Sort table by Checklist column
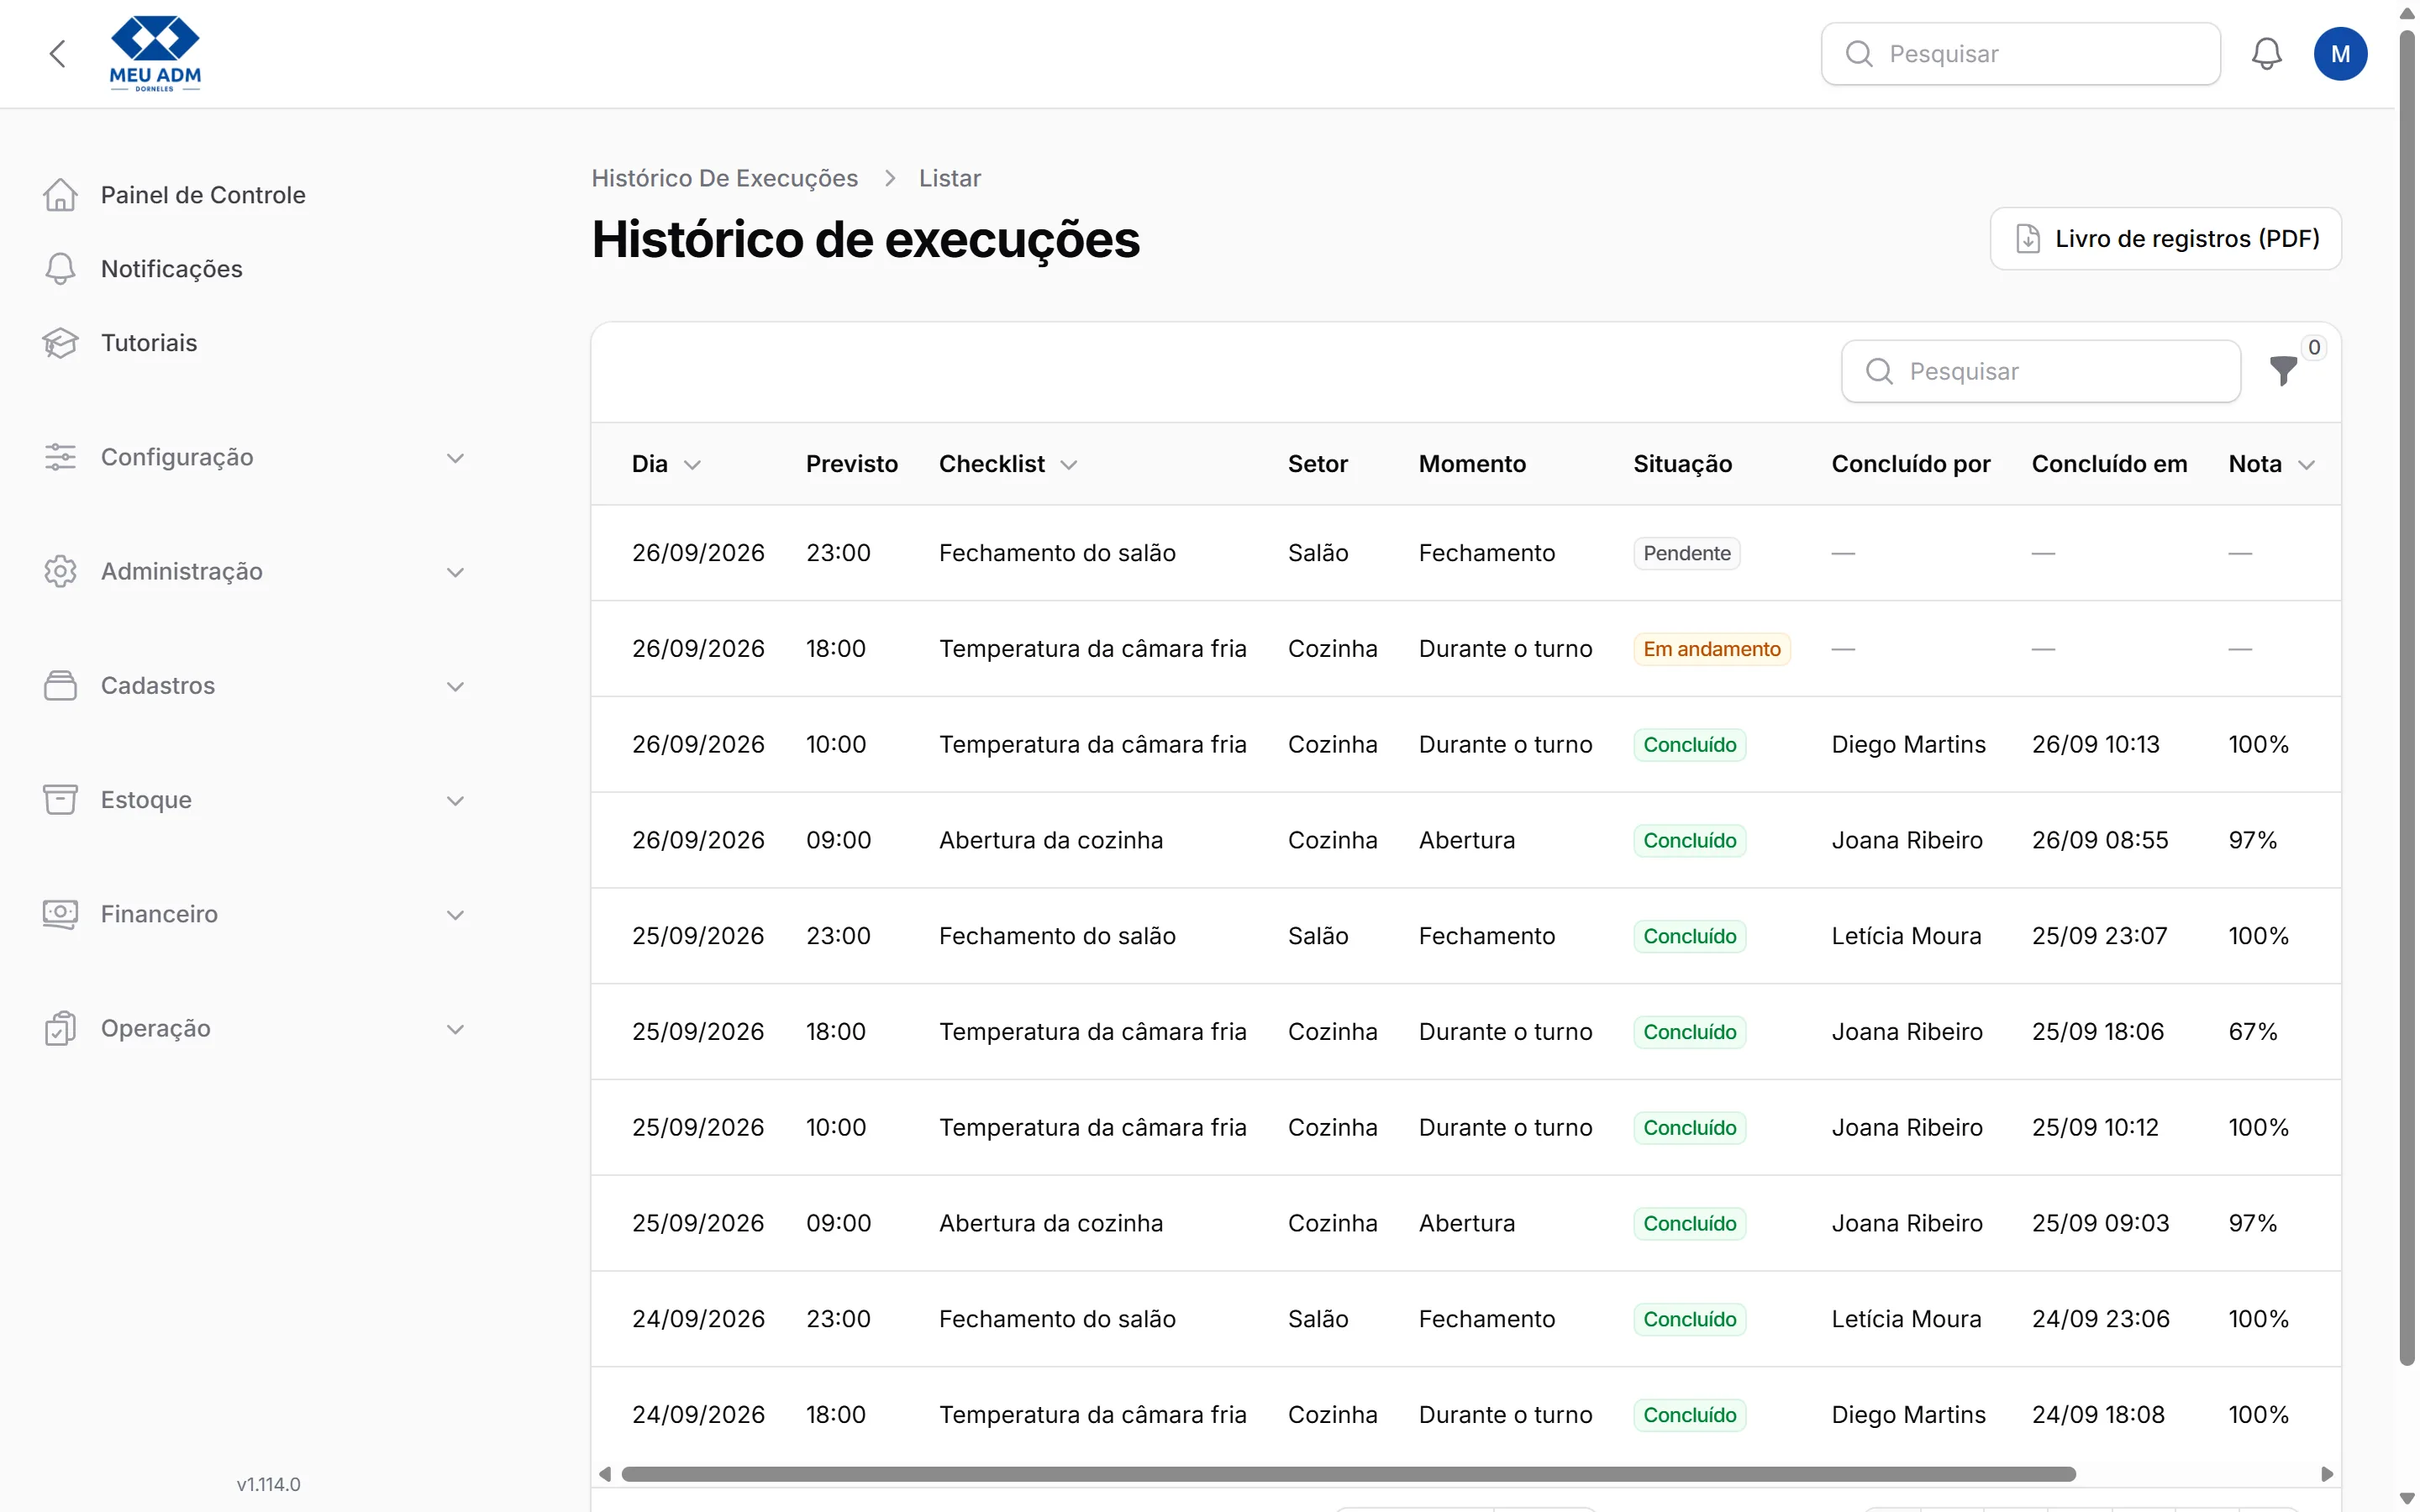This screenshot has height=1512, width=2420. [1008, 464]
